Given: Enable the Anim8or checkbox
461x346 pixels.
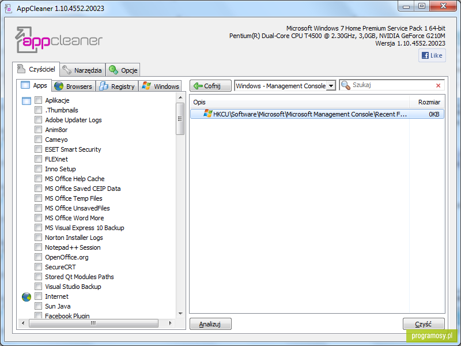Looking at the screenshot, I should click(x=38, y=129).
